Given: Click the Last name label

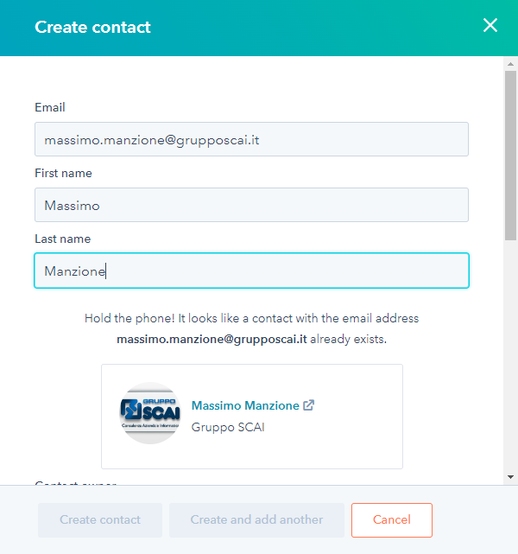Looking at the screenshot, I should (62, 239).
